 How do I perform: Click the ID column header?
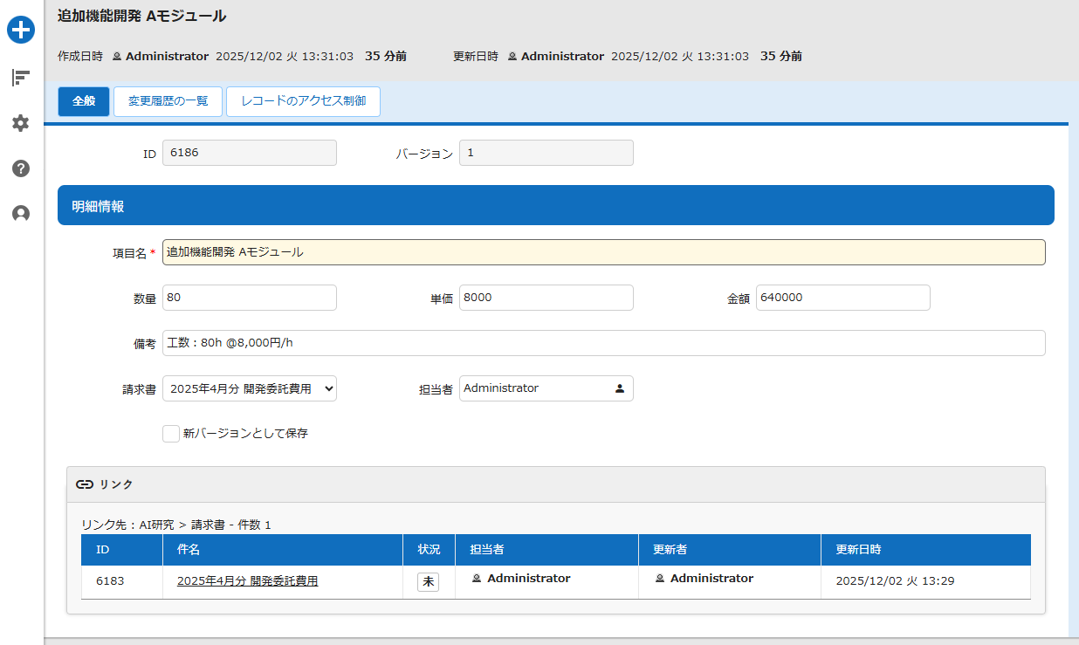(122, 550)
